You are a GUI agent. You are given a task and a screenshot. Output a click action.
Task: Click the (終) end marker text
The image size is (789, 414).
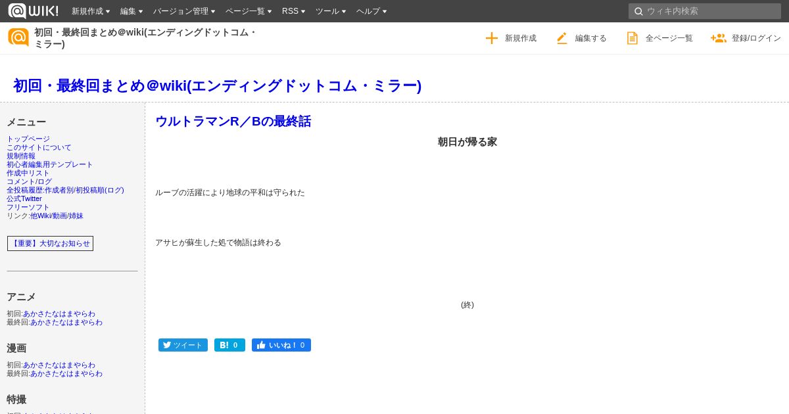coord(467,305)
